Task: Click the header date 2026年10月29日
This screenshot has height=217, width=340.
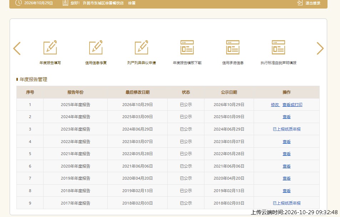Action: (x=39, y=3)
